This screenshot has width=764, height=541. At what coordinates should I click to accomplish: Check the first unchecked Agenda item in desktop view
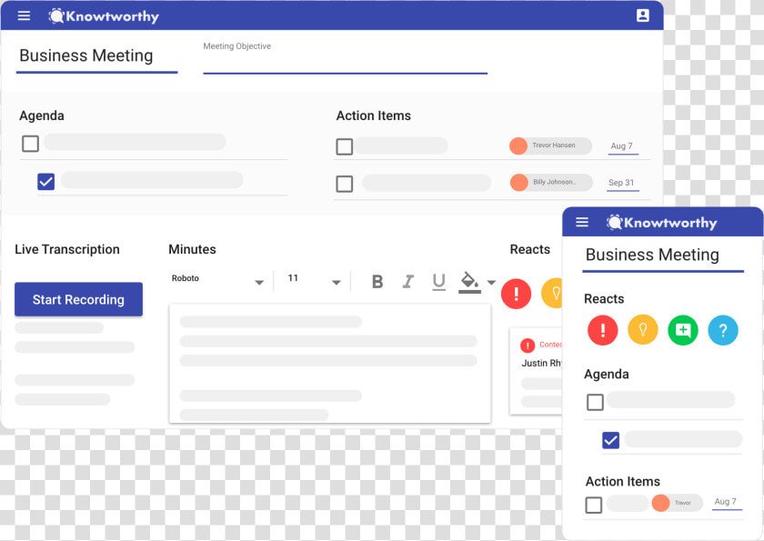[x=30, y=144]
